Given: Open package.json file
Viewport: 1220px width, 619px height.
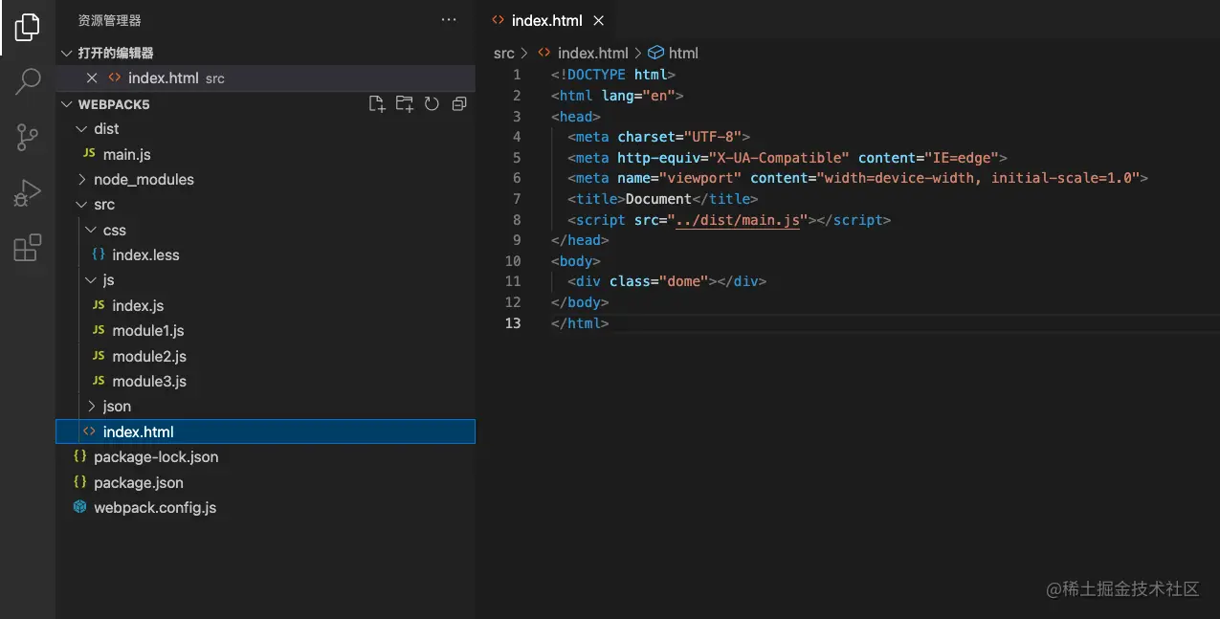Looking at the screenshot, I should click(265, 483).
